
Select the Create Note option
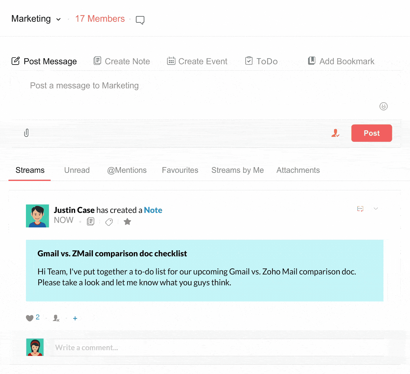click(122, 61)
